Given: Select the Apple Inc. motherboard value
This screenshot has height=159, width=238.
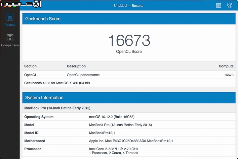Looking at the screenshot, I should [131, 141].
